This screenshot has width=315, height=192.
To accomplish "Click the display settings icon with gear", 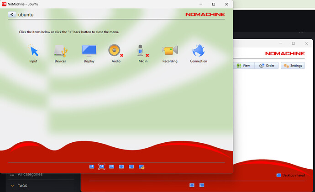I will coord(142,167).
